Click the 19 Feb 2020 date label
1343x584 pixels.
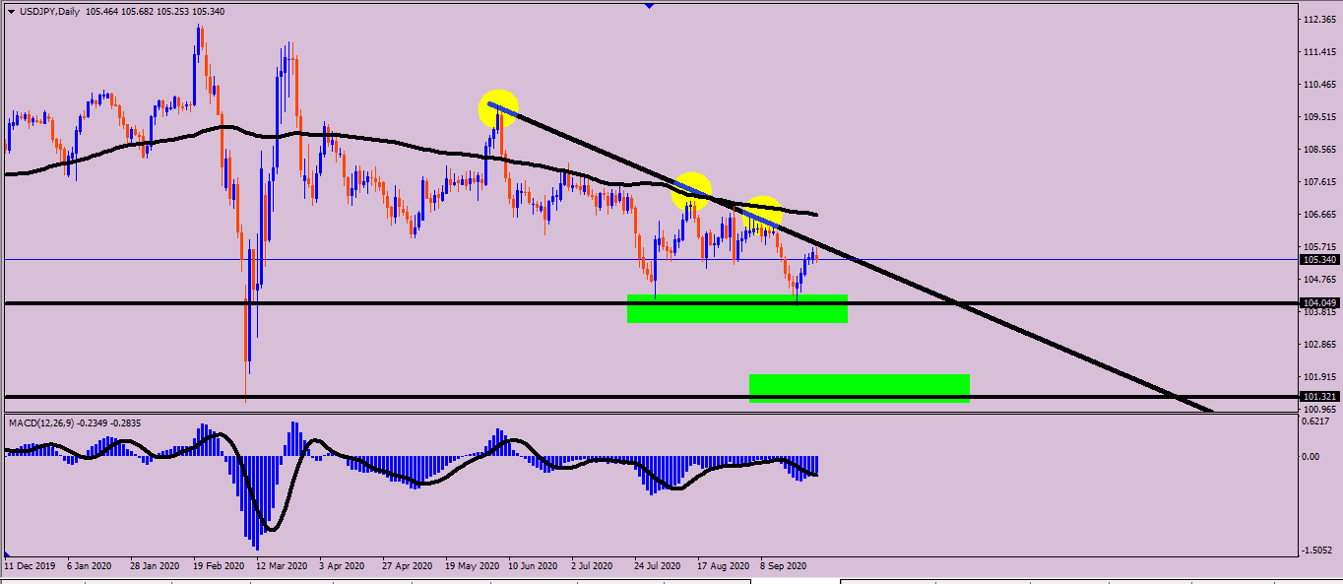coord(219,567)
